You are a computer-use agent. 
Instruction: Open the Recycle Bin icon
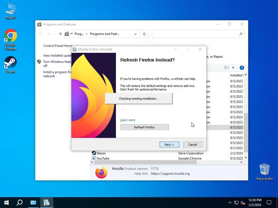[264, 172]
